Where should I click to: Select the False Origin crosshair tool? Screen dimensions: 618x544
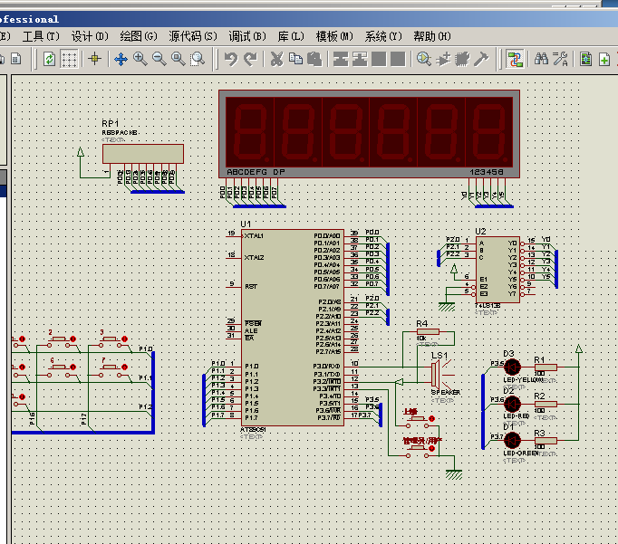tap(94, 59)
